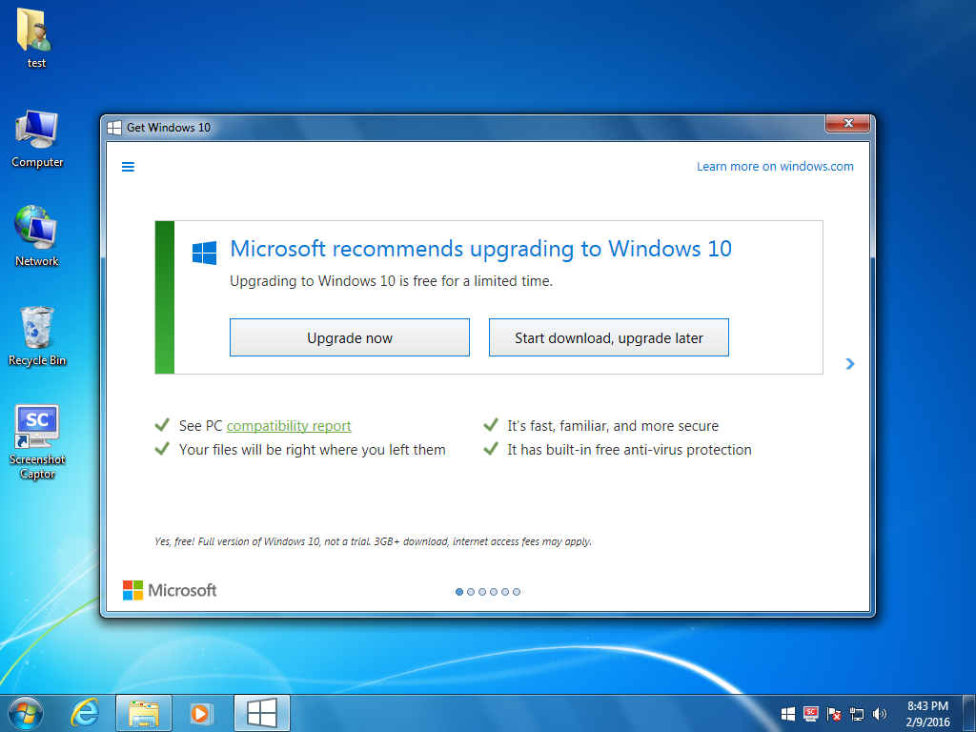976x732 pixels.
Task: Select the sixth page indicator dot
Action: 517,592
